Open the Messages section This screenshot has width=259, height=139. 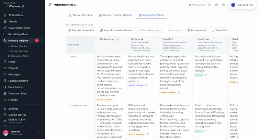click(x=14, y=75)
